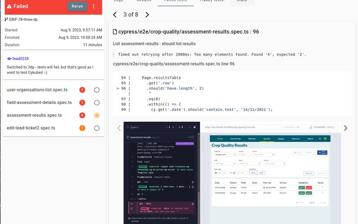
Task: Show next screenshot in the carousel
Action: [345, 128]
